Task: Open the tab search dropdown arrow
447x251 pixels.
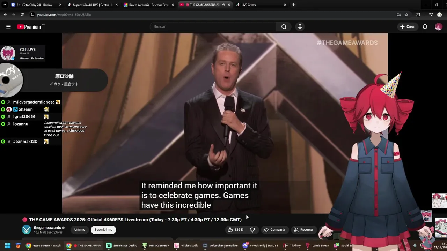Action: click(5, 5)
